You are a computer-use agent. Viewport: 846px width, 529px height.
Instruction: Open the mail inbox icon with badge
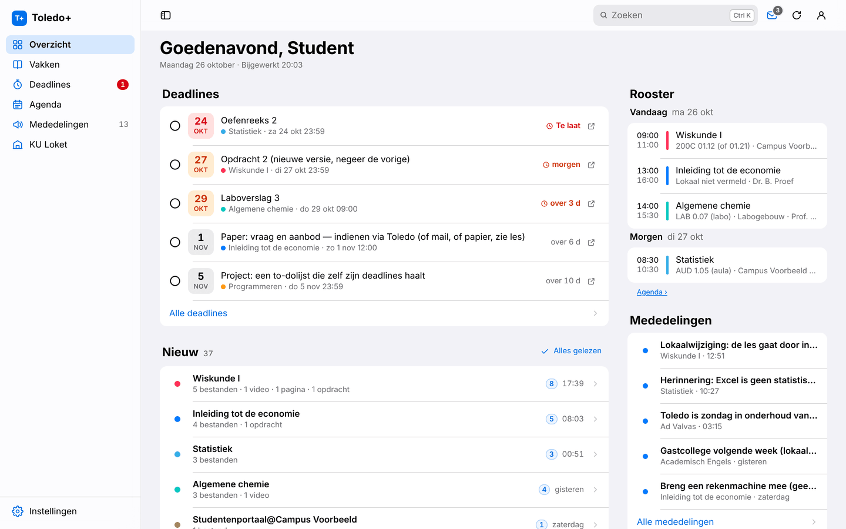[x=772, y=15]
